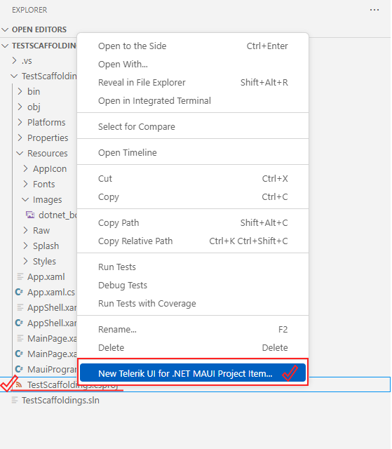Click file icon beside App.xaml
Screen dimensions: 392x449
point(20,276)
